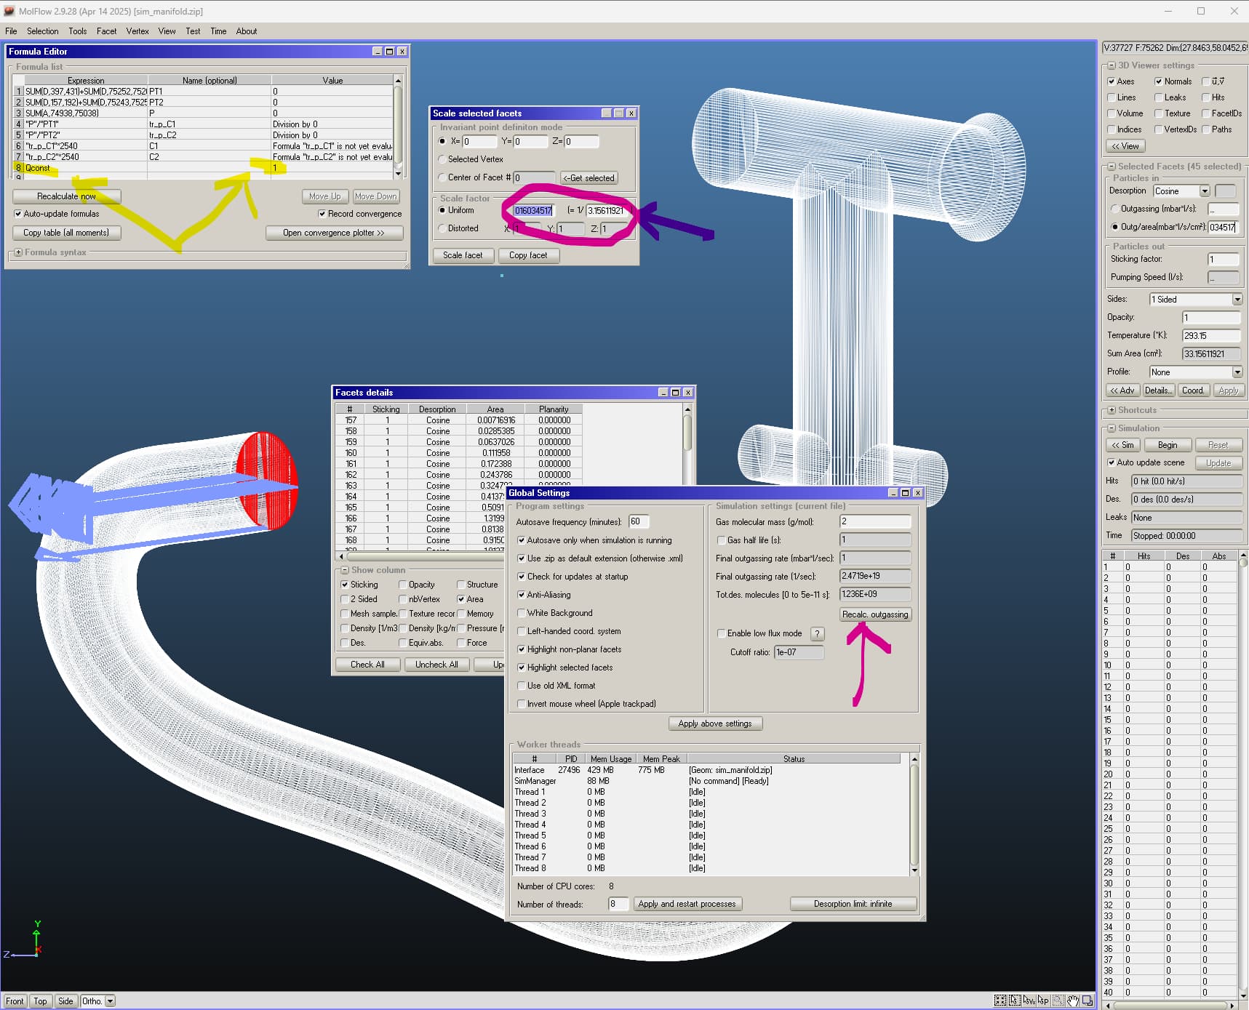
Task: Click the uniform scale factor input field
Action: click(532, 210)
